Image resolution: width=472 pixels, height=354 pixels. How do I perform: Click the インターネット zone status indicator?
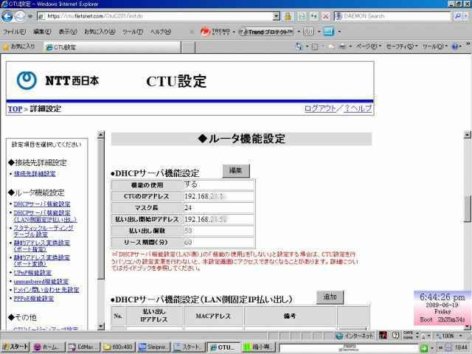click(355, 336)
